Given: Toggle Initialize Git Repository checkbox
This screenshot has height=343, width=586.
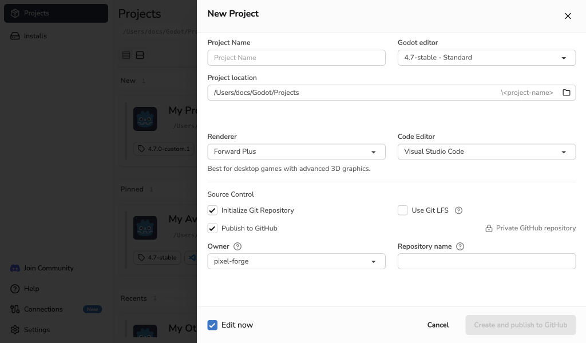Looking at the screenshot, I should tap(212, 210).
